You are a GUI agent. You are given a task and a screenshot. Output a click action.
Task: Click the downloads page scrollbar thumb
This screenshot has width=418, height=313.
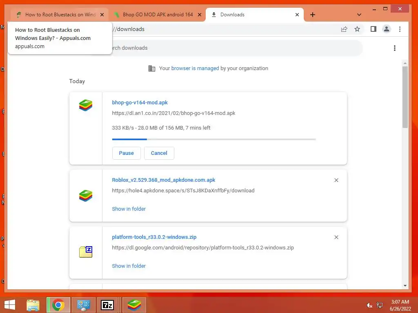point(405,97)
